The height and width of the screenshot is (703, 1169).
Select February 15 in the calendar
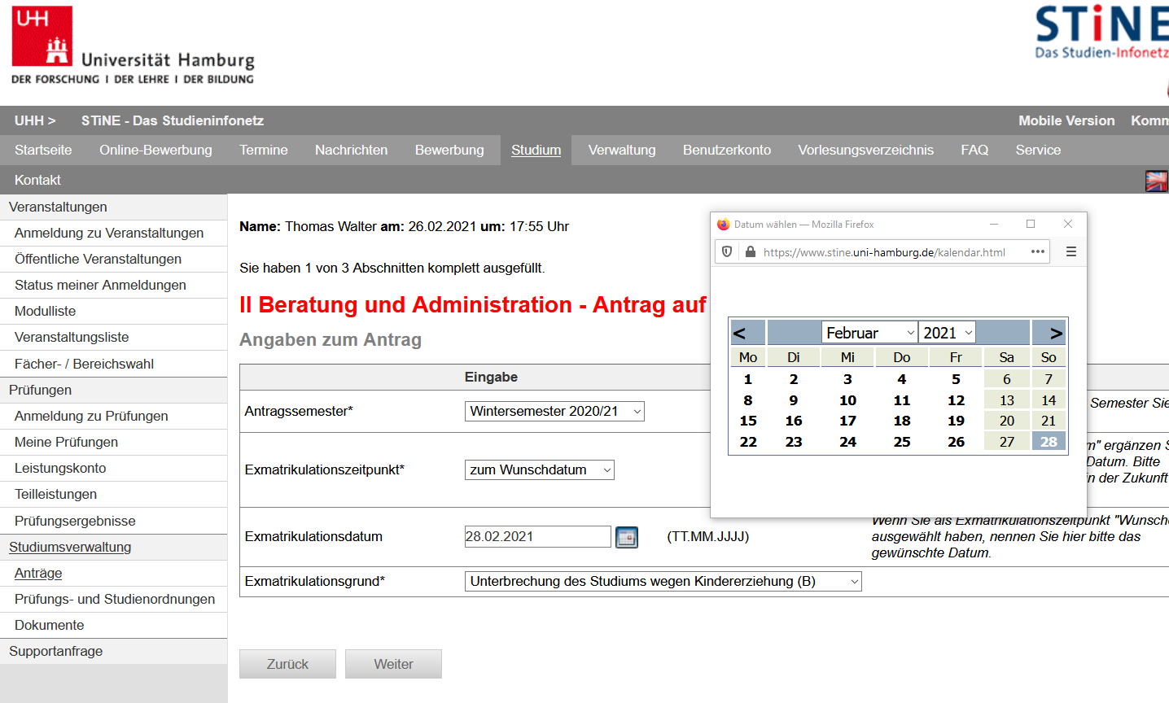[x=747, y=420]
